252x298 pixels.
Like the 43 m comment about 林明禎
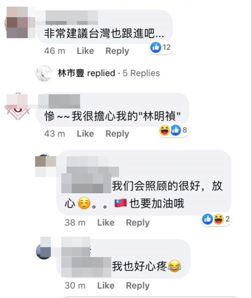[85, 134]
